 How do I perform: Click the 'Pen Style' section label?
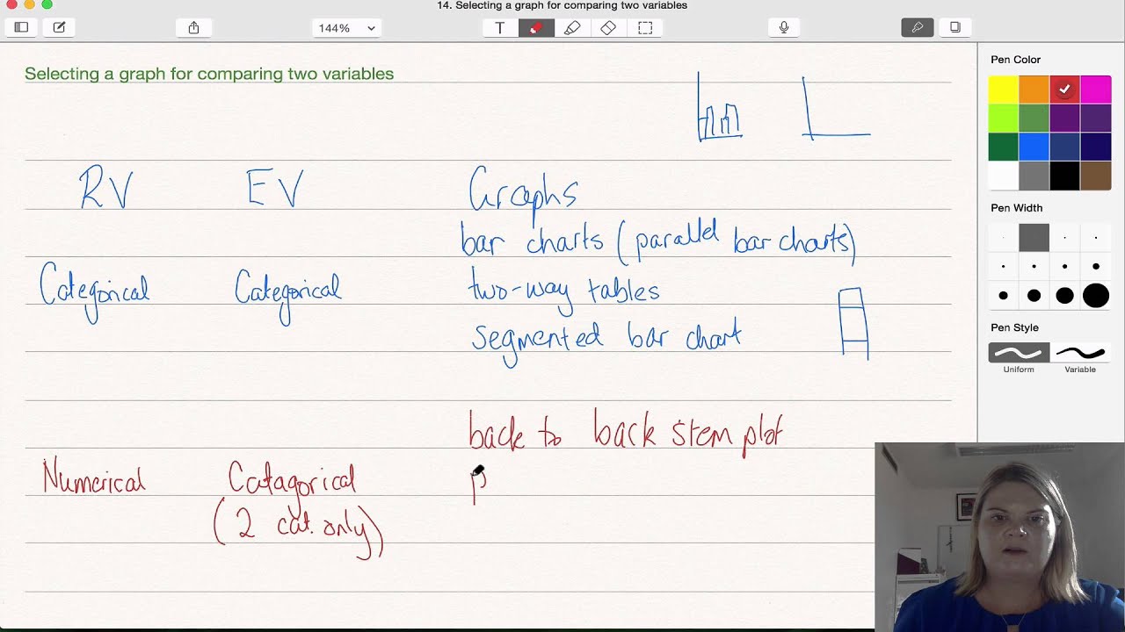[1014, 327]
